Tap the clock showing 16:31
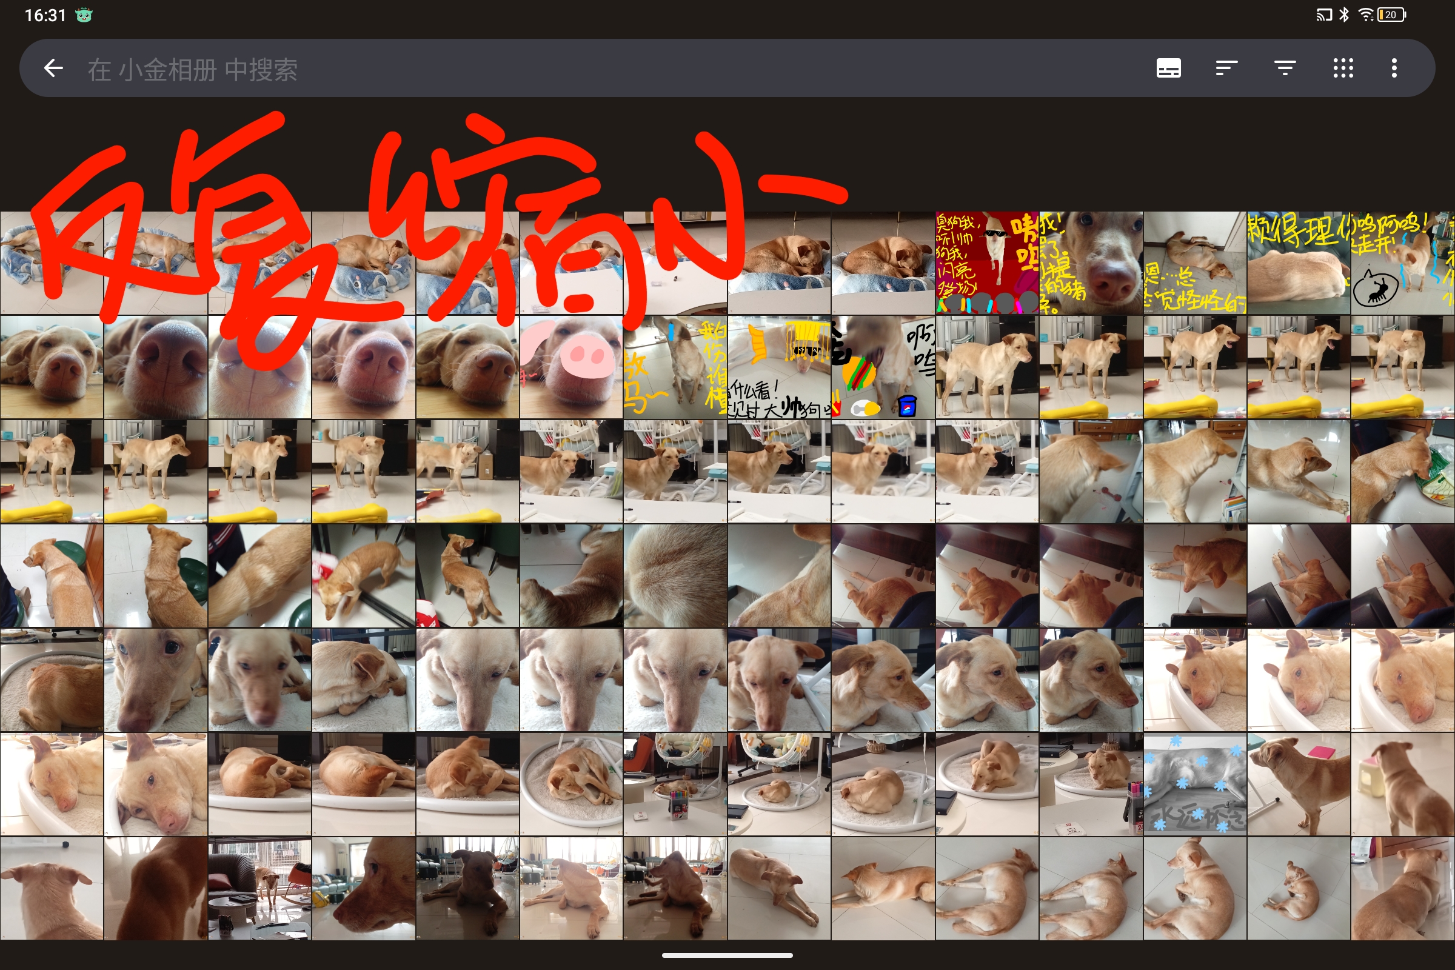1455x970 pixels. pos(45,15)
